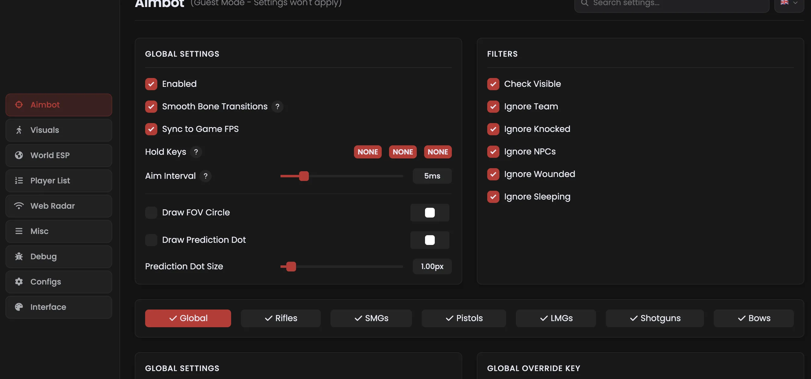
Task: Toggle Sync to Game FPS checkbox
Action: pos(151,129)
